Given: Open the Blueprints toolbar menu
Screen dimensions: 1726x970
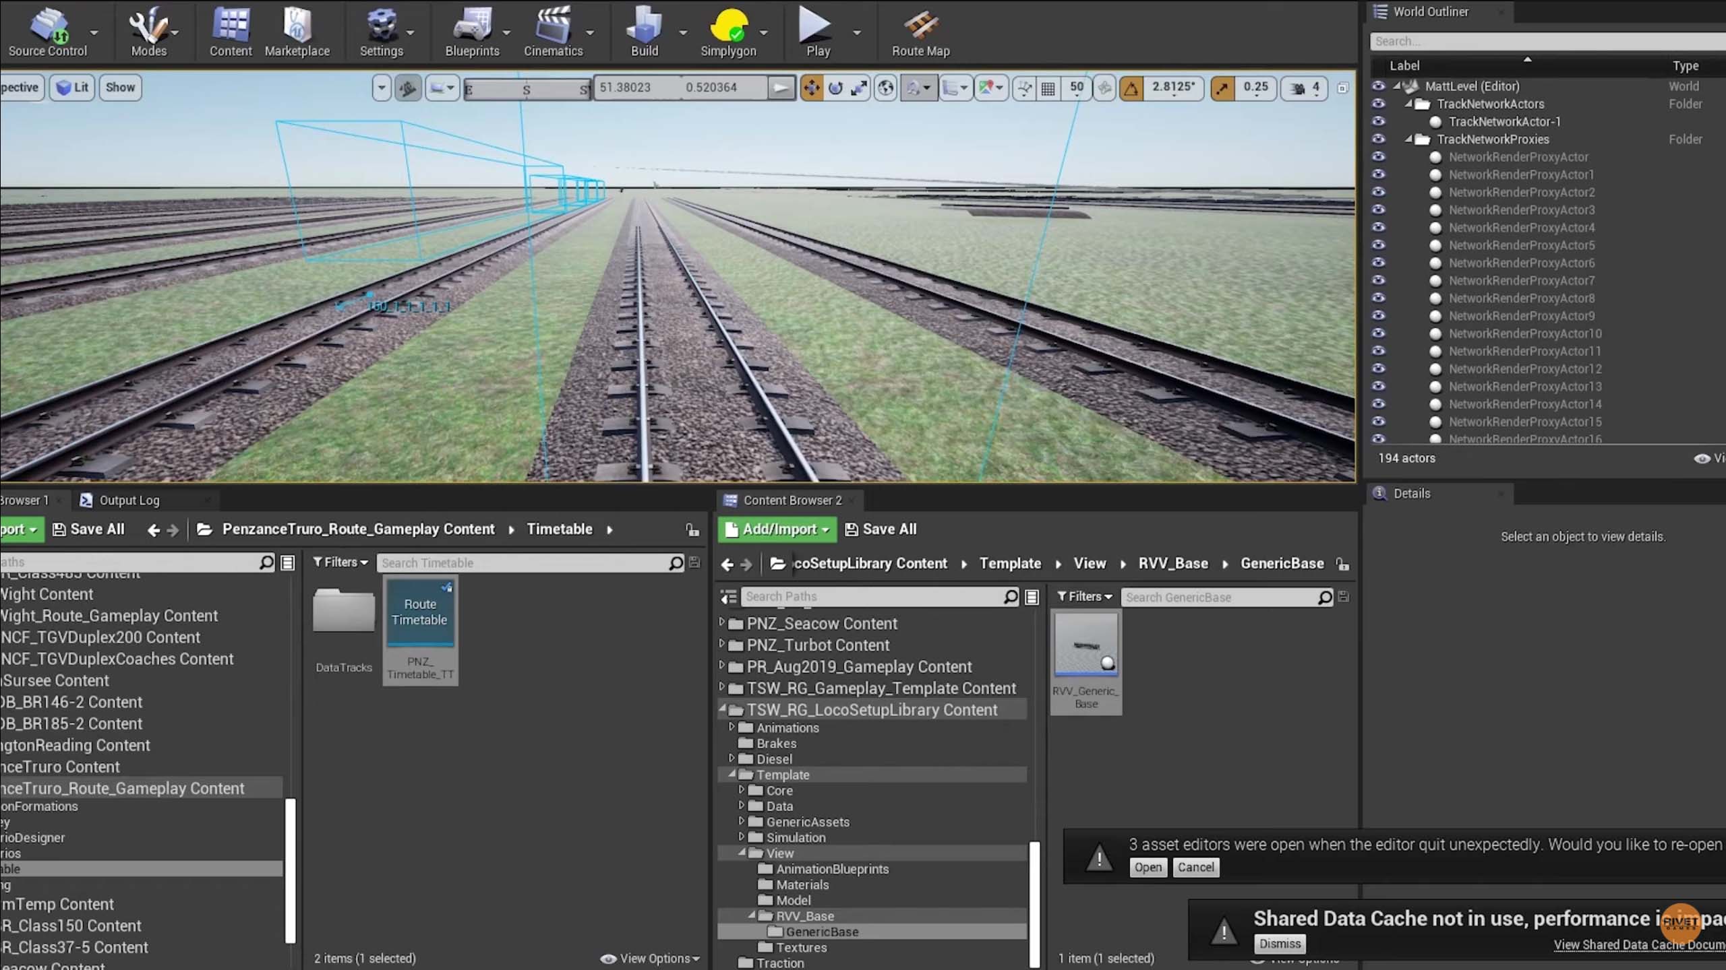Looking at the screenshot, I should click(472, 32).
